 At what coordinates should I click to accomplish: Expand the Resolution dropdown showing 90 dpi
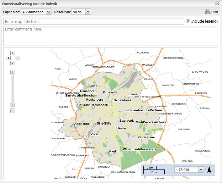[88, 12]
